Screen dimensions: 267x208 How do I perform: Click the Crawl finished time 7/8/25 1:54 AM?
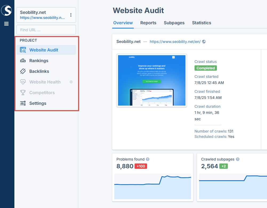tap(208, 98)
